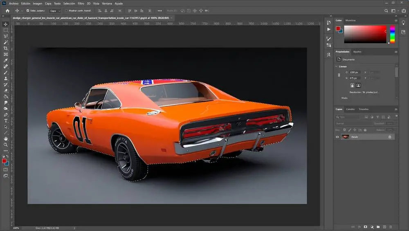Viewport: 409px width, 231px height.
Task: Click the Create new layer icon
Action: pyautogui.click(x=384, y=227)
